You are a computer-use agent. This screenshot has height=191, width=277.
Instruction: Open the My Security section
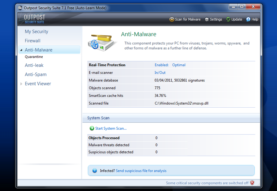pyautogui.click(x=36, y=32)
